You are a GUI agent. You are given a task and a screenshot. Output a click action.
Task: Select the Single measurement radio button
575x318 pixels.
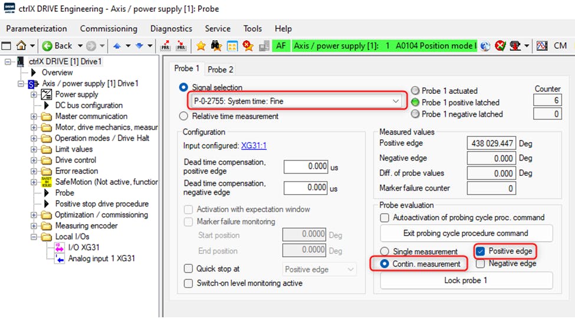click(385, 252)
